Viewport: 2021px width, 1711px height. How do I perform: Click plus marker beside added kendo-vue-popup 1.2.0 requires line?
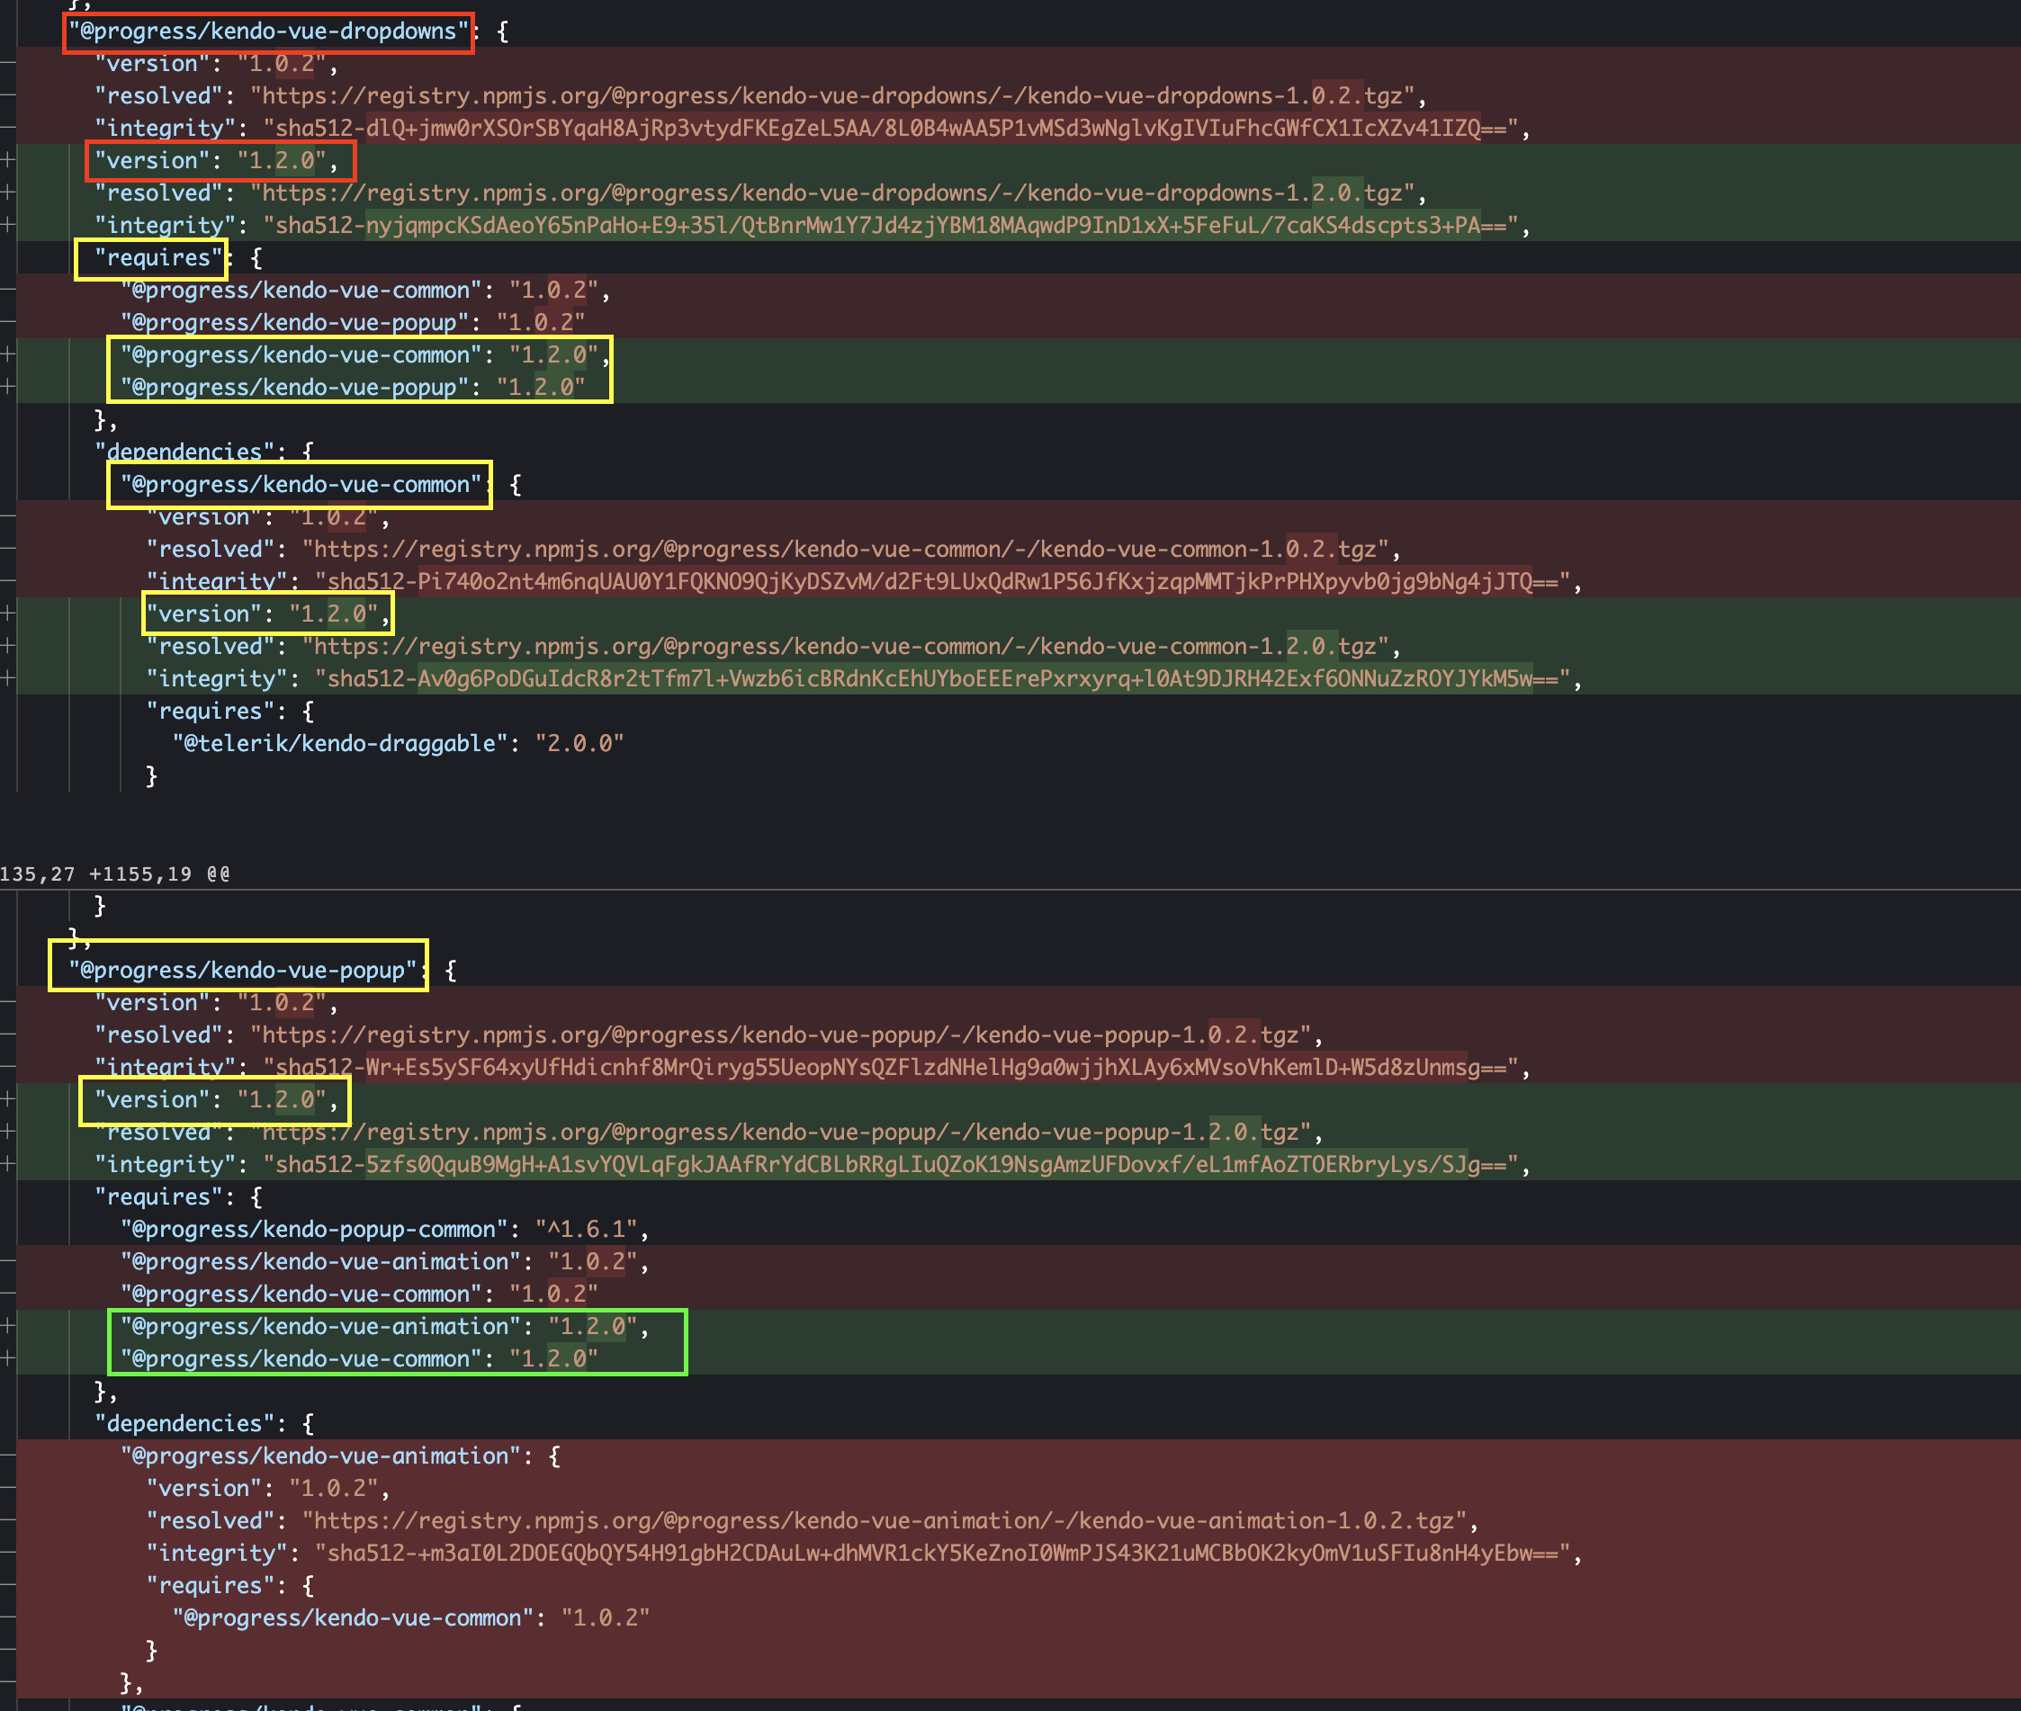click(x=8, y=387)
